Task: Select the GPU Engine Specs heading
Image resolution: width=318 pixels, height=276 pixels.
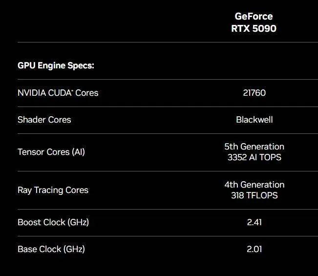Action: pos(56,65)
